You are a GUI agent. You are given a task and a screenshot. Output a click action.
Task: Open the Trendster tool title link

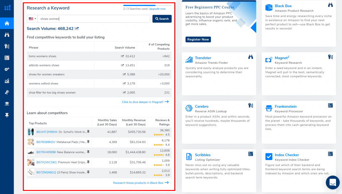(x=203, y=58)
